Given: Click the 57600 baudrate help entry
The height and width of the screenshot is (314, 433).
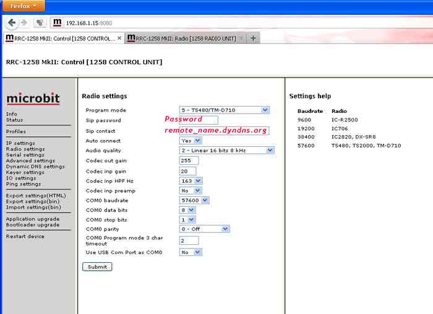Looking at the screenshot, I should coord(306,146).
